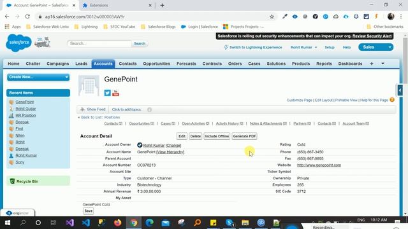The width and height of the screenshot is (408, 229).
Task: Open Visual Studio Code from the taskbar
Action: (x=86, y=223)
